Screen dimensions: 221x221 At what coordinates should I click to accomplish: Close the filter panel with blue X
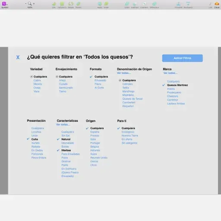(x=18, y=57)
